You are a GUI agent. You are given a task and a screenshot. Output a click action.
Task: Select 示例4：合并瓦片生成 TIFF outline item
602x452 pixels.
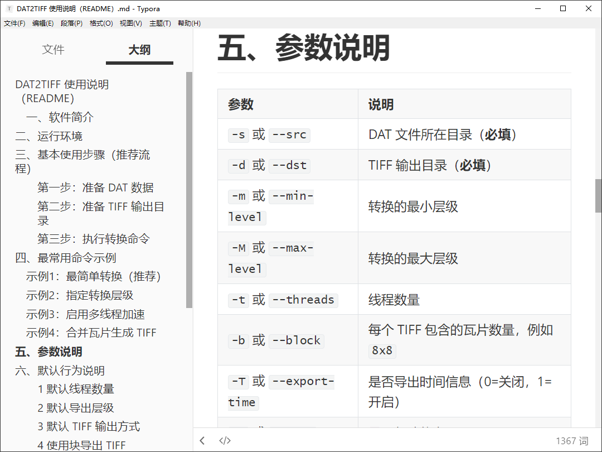tap(91, 333)
